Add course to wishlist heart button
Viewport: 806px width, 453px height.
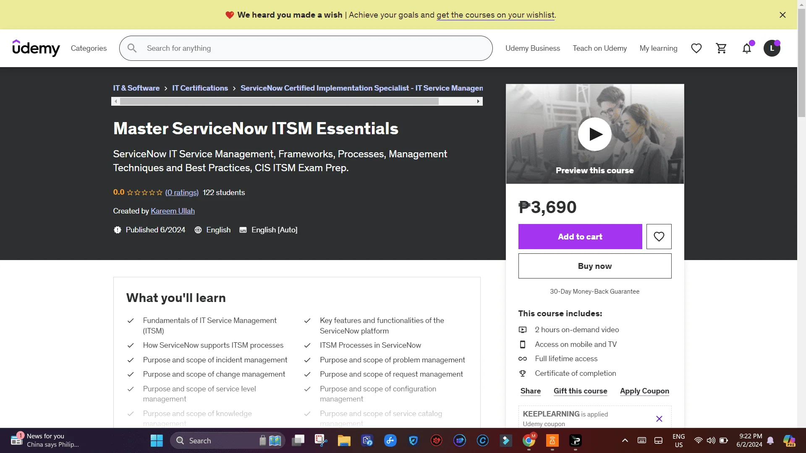point(659,237)
